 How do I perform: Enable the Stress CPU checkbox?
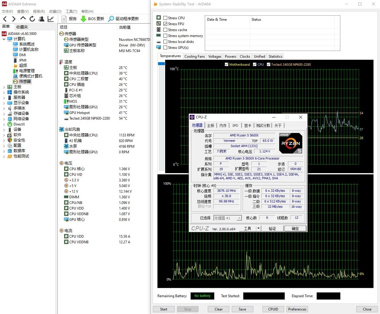[165, 18]
